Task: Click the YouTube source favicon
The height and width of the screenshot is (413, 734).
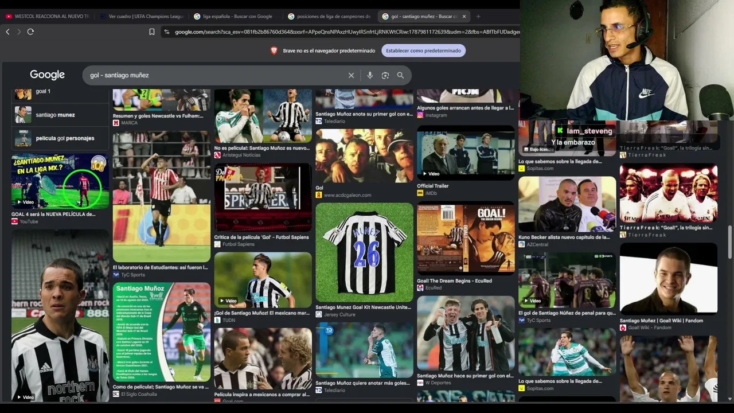Action: [x=15, y=221]
